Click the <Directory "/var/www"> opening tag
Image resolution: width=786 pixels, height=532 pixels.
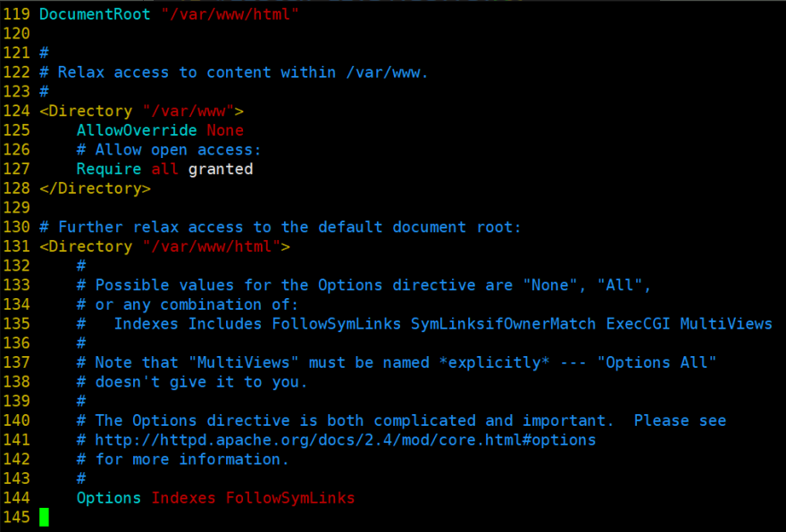(141, 111)
